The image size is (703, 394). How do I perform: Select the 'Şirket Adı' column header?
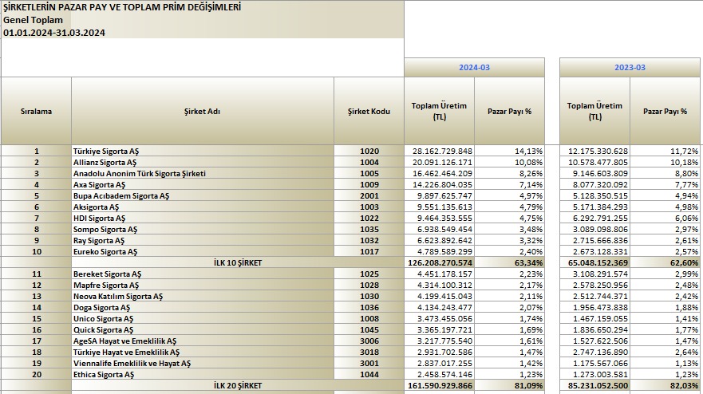(x=202, y=111)
